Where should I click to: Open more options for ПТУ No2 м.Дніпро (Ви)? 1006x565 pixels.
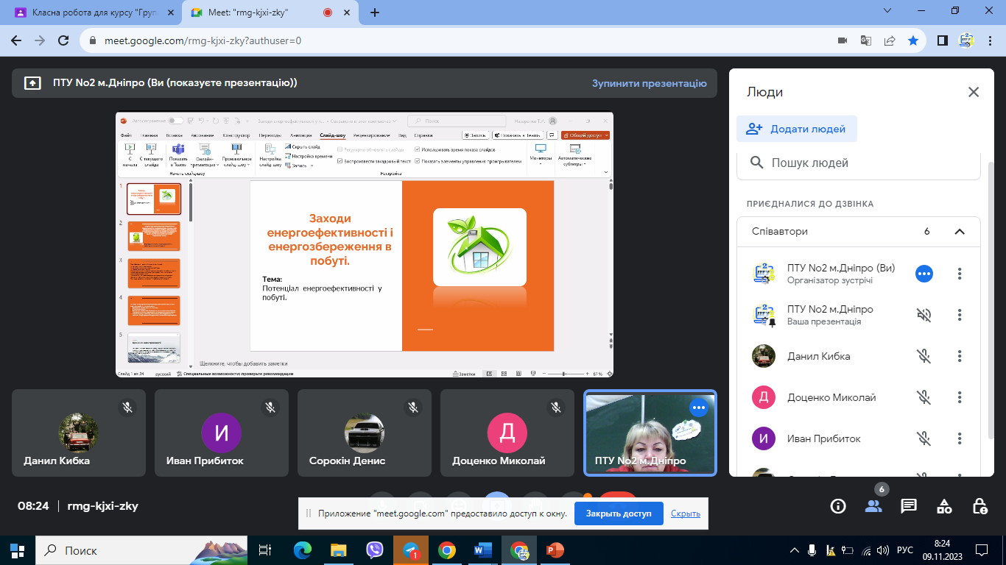pos(960,274)
